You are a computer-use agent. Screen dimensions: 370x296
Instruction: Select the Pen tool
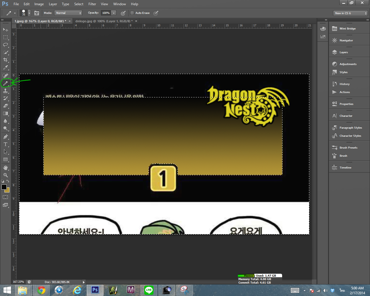point(5,137)
